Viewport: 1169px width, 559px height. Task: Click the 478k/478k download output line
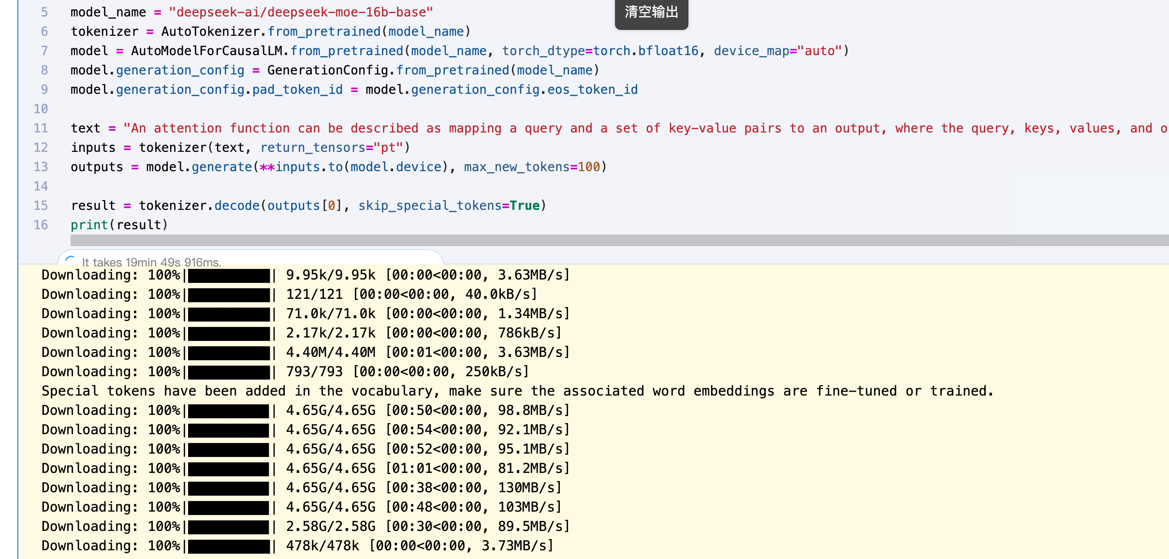point(297,546)
